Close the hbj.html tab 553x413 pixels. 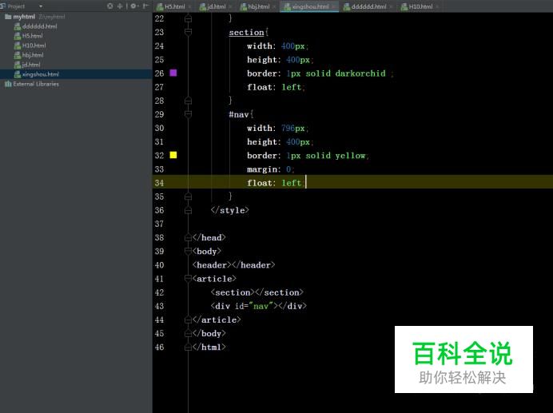(x=274, y=6)
